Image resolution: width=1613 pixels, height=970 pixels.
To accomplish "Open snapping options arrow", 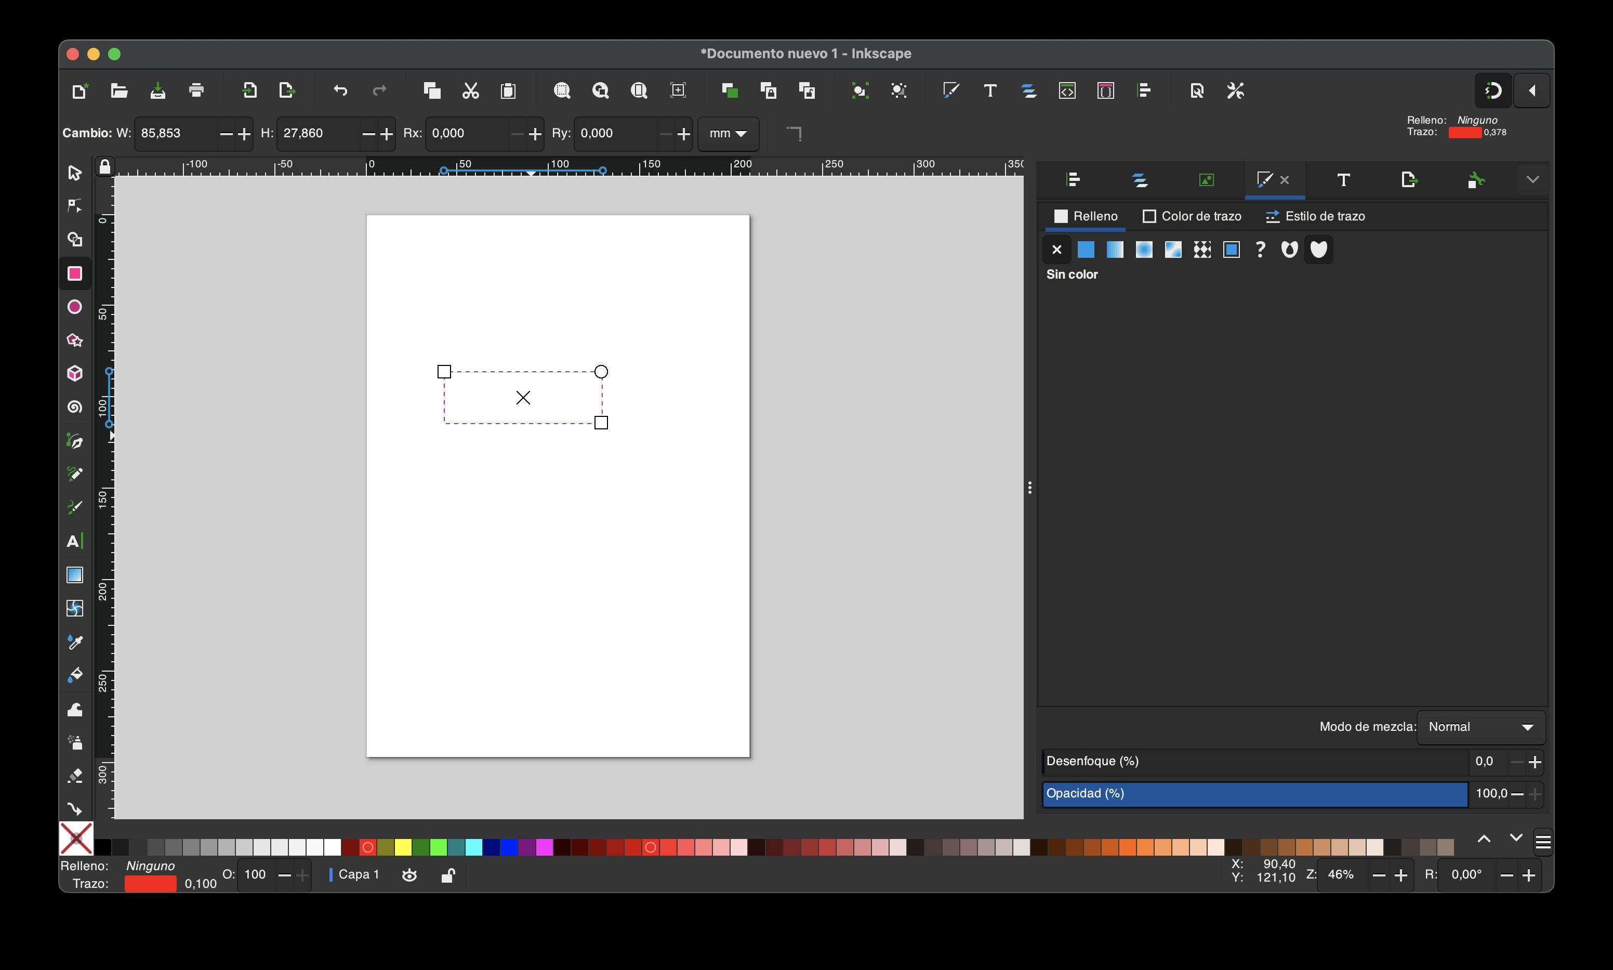I will [x=1532, y=91].
